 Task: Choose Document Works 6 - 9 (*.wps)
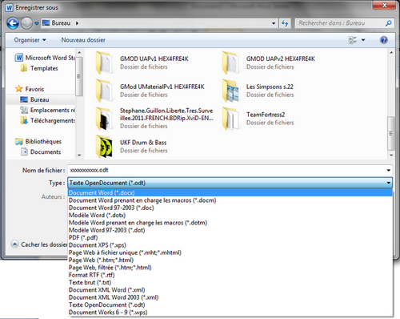[x=230, y=313]
